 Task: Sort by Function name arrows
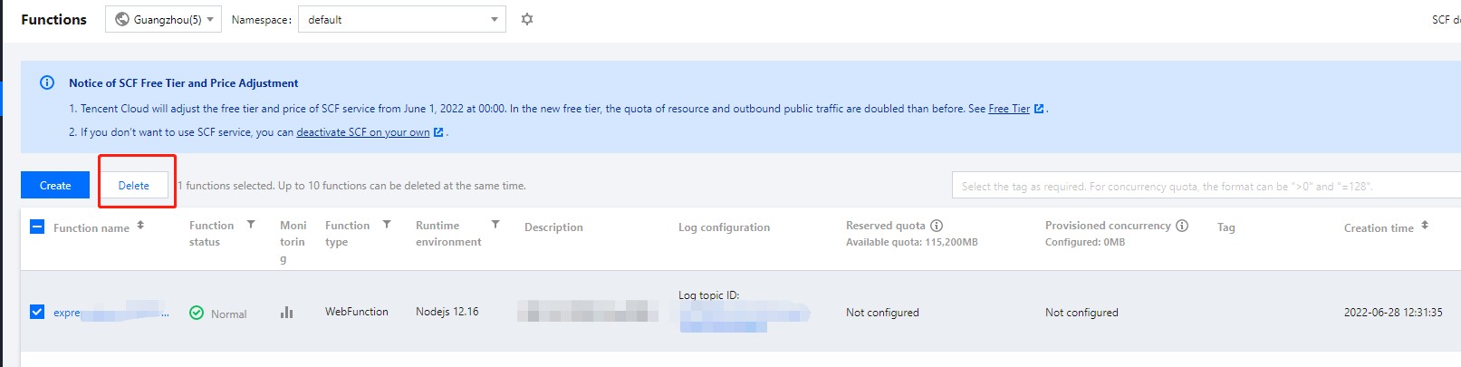[140, 226]
